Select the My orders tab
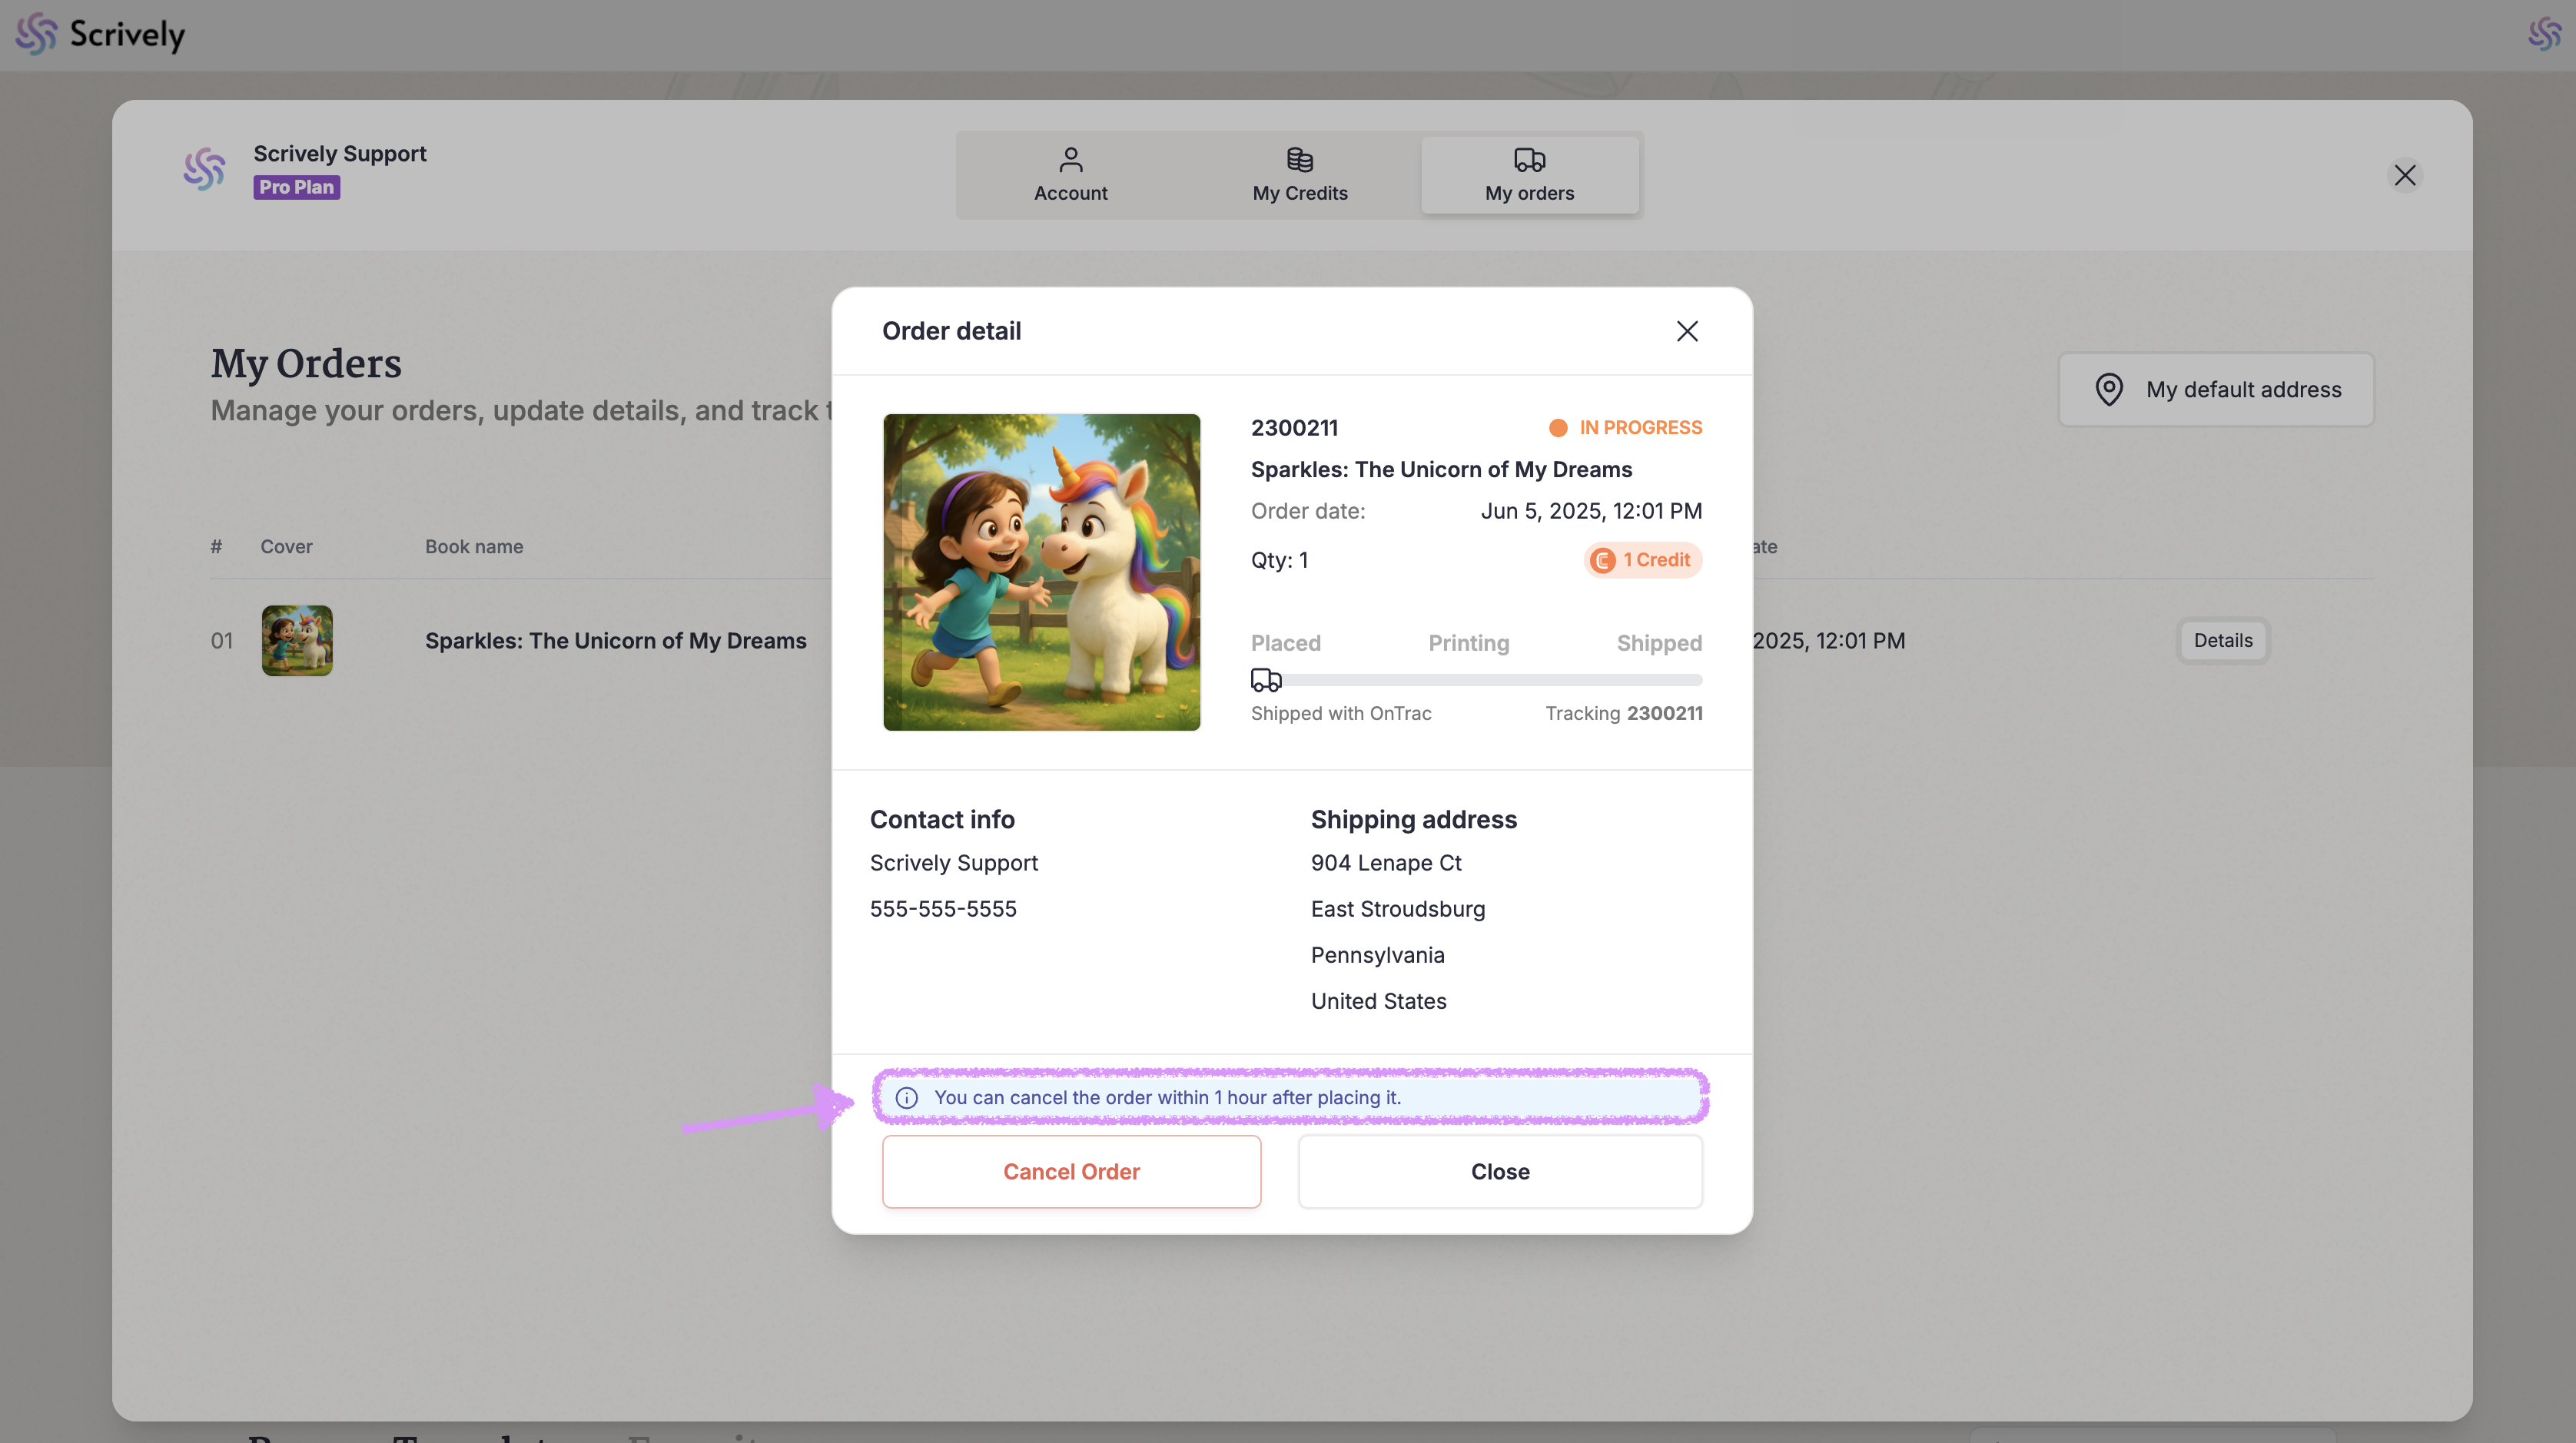 [1529, 175]
